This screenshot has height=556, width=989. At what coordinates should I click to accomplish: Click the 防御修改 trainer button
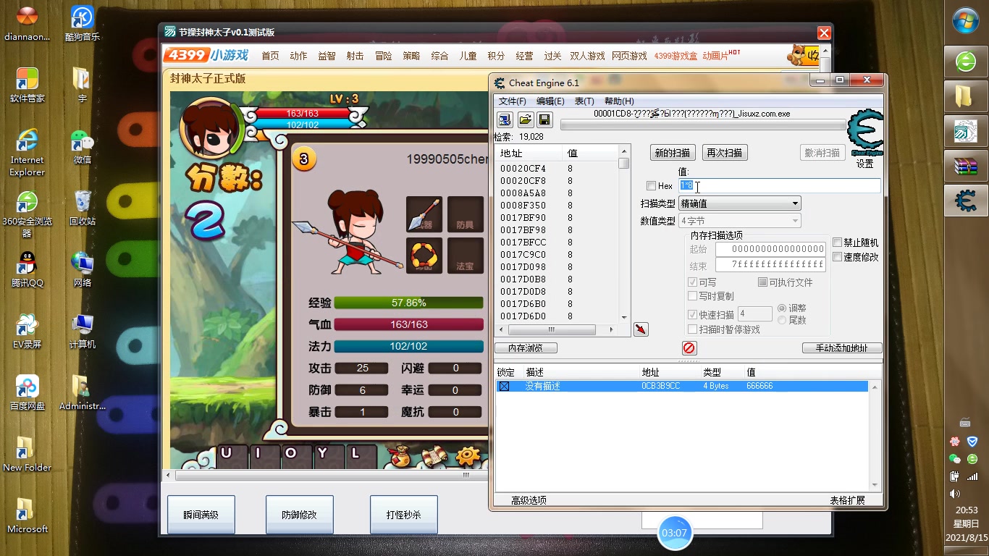300,515
